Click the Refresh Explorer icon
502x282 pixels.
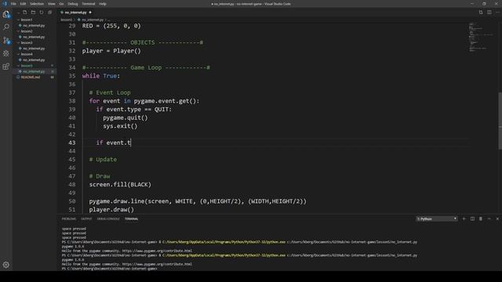pyautogui.click(x=42, y=13)
